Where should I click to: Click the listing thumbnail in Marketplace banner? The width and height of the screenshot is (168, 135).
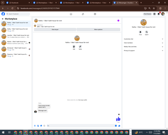pos(35,26)
